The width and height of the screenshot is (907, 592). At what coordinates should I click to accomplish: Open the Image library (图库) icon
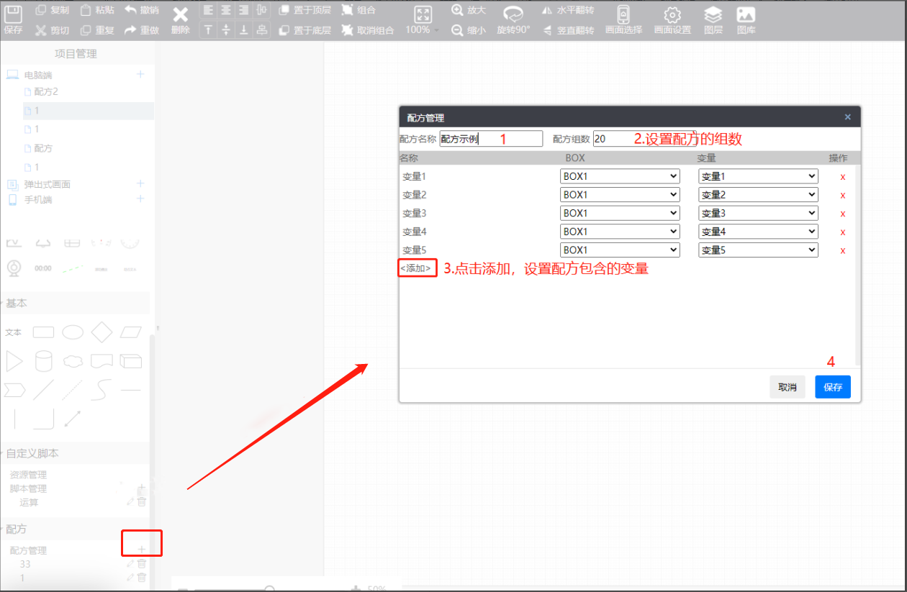[x=746, y=14]
